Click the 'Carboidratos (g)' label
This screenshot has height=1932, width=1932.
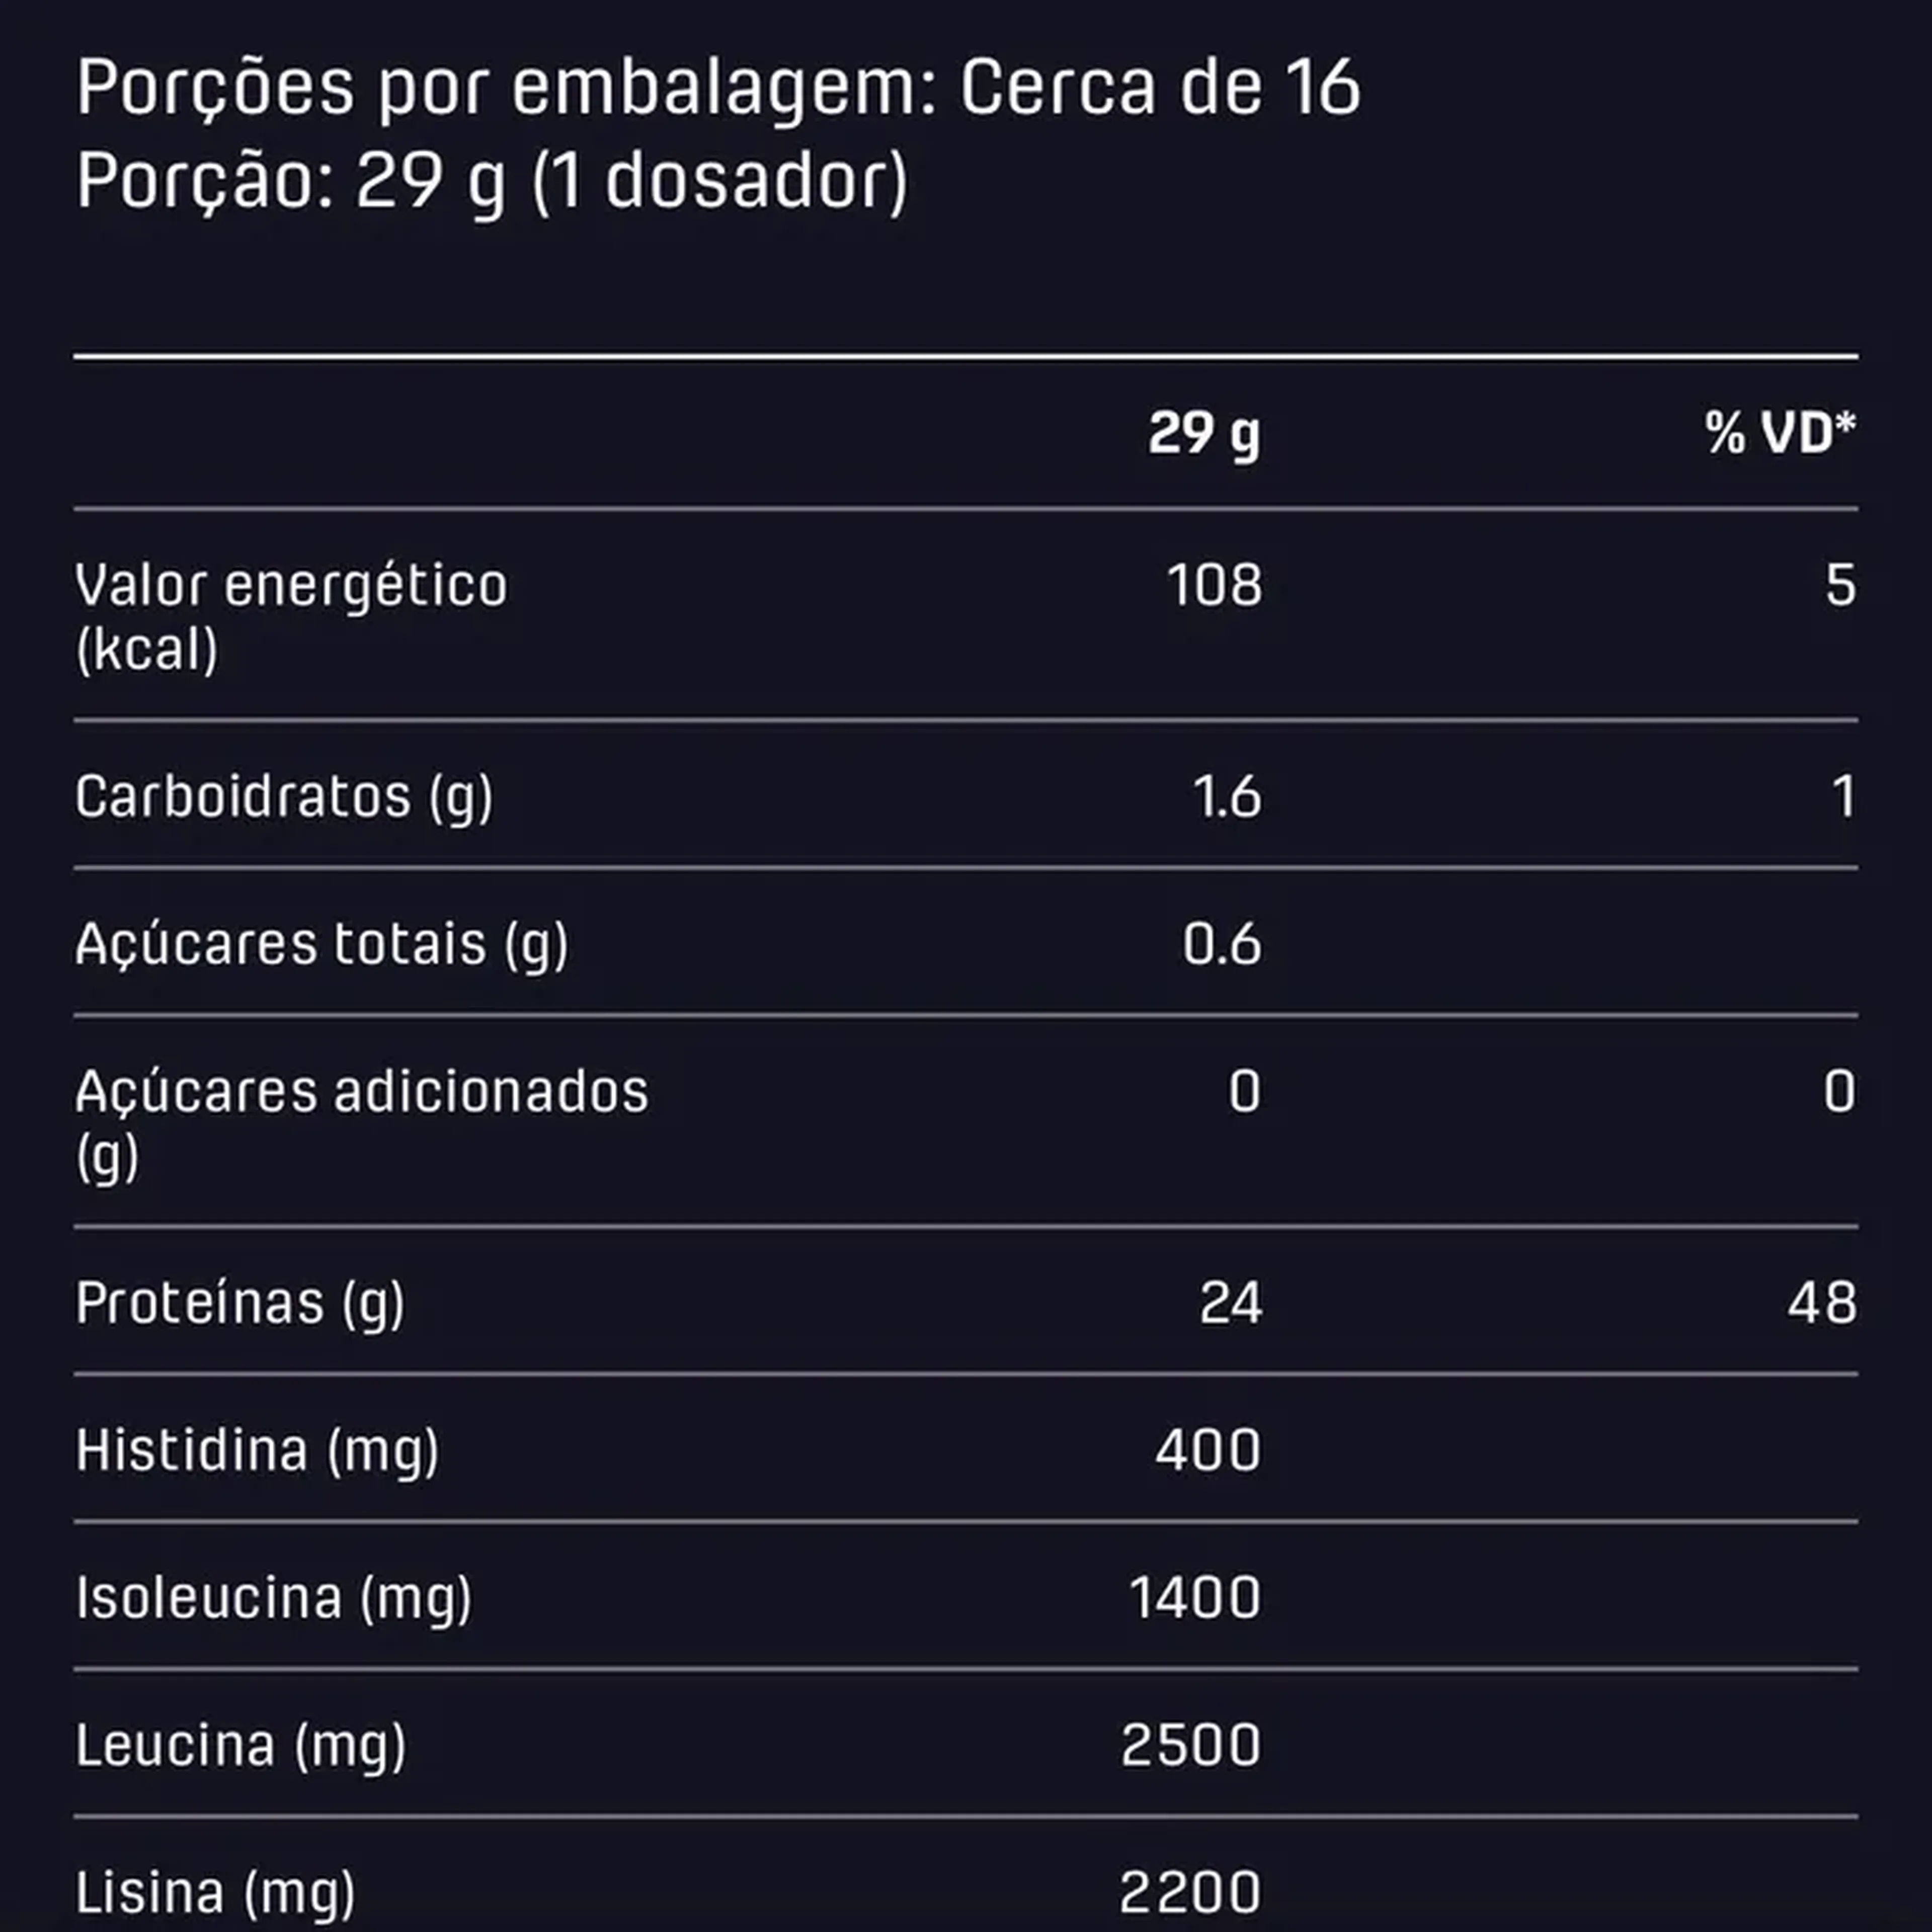[284, 797]
